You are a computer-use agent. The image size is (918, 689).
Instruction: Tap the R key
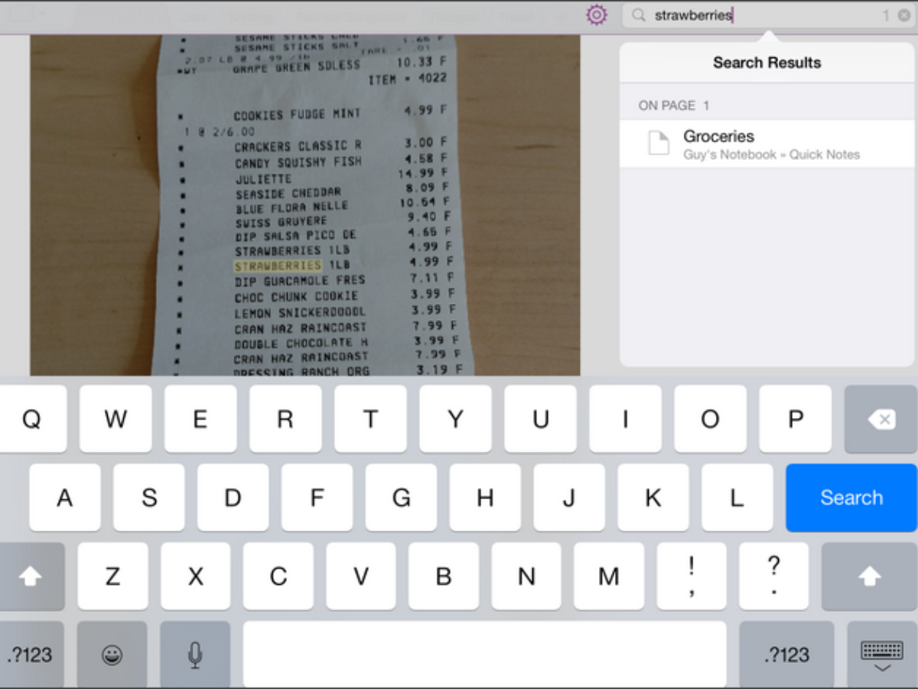[285, 419]
